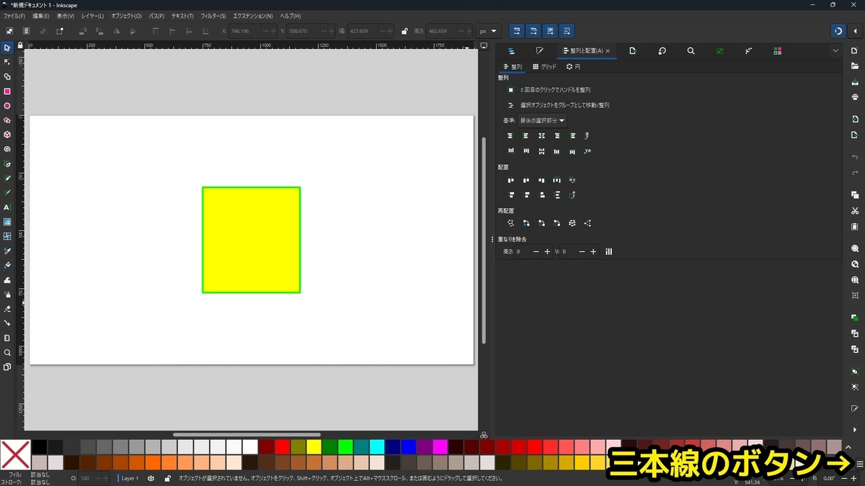
Task: Toggle move patterns with object button
Action: coord(567,31)
